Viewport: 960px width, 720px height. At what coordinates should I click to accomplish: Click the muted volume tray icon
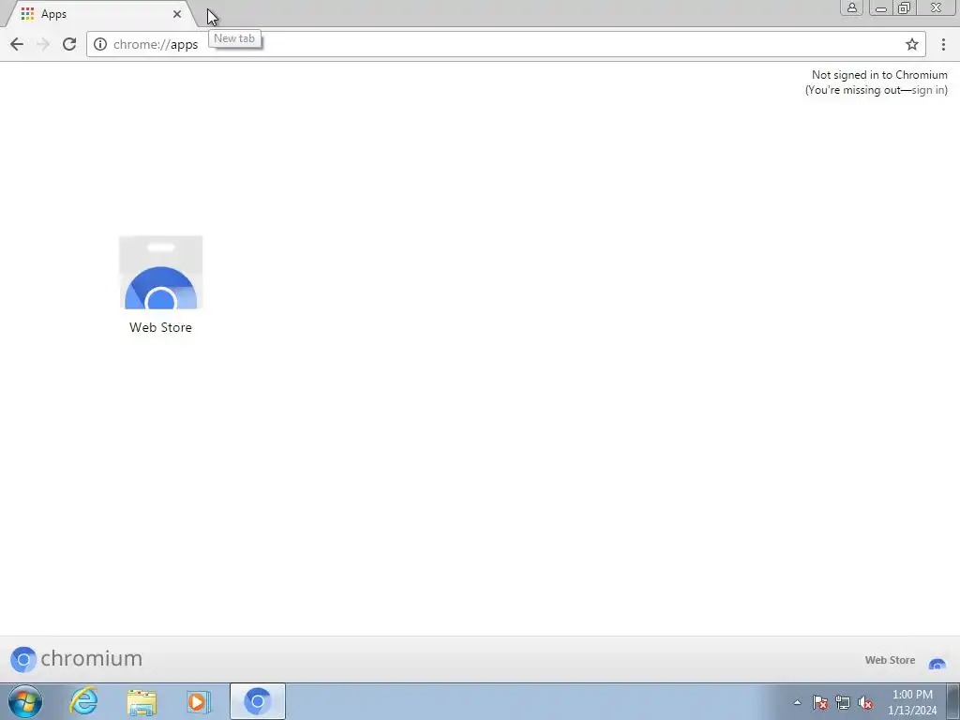[x=865, y=702]
